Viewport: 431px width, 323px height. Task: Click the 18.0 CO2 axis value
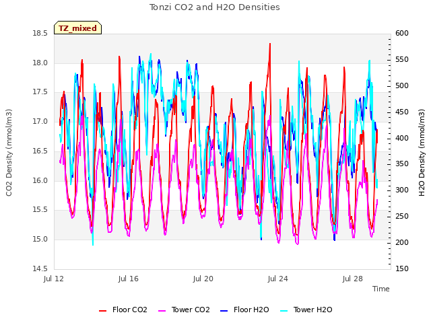[40, 63]
